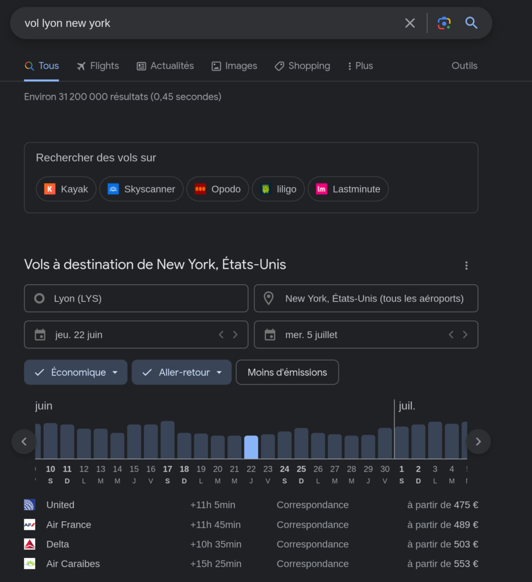Click the origin circle icon by Lyon
Viewport: 532px width, 582px height.
tap(39, 298)
